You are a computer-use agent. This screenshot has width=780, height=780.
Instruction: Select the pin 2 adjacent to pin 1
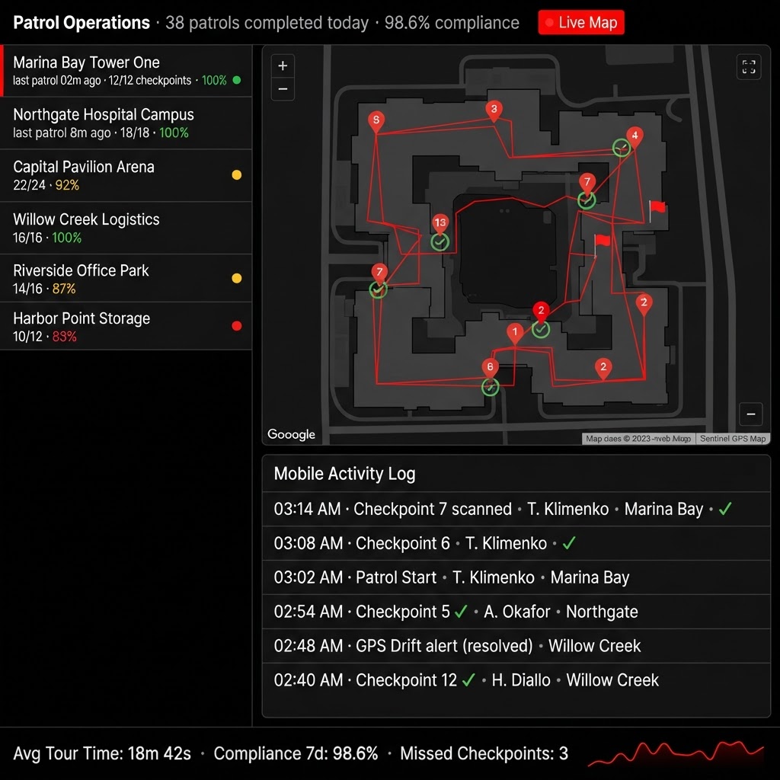(542, 311)
